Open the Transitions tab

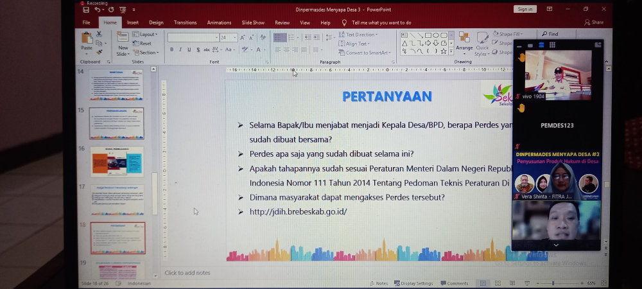(185, 22)
